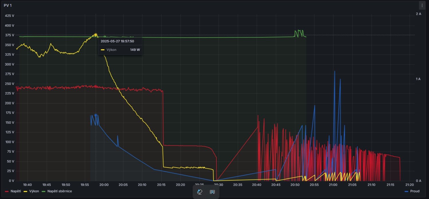Click the highlighted blue Proud data point
Screen dimensions: 429x199
pos(96,115)
